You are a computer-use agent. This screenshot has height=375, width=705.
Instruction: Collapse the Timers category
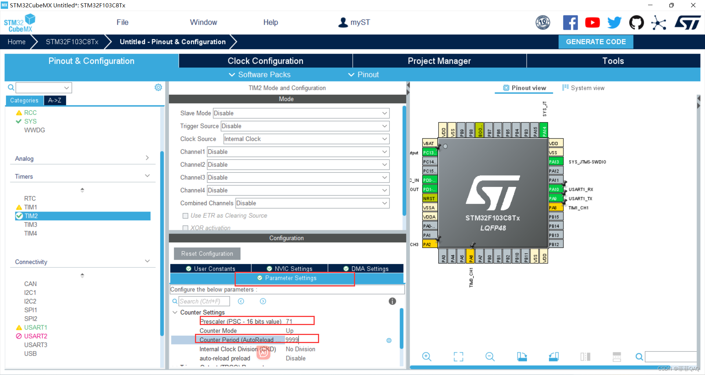(x=147, y=176)
